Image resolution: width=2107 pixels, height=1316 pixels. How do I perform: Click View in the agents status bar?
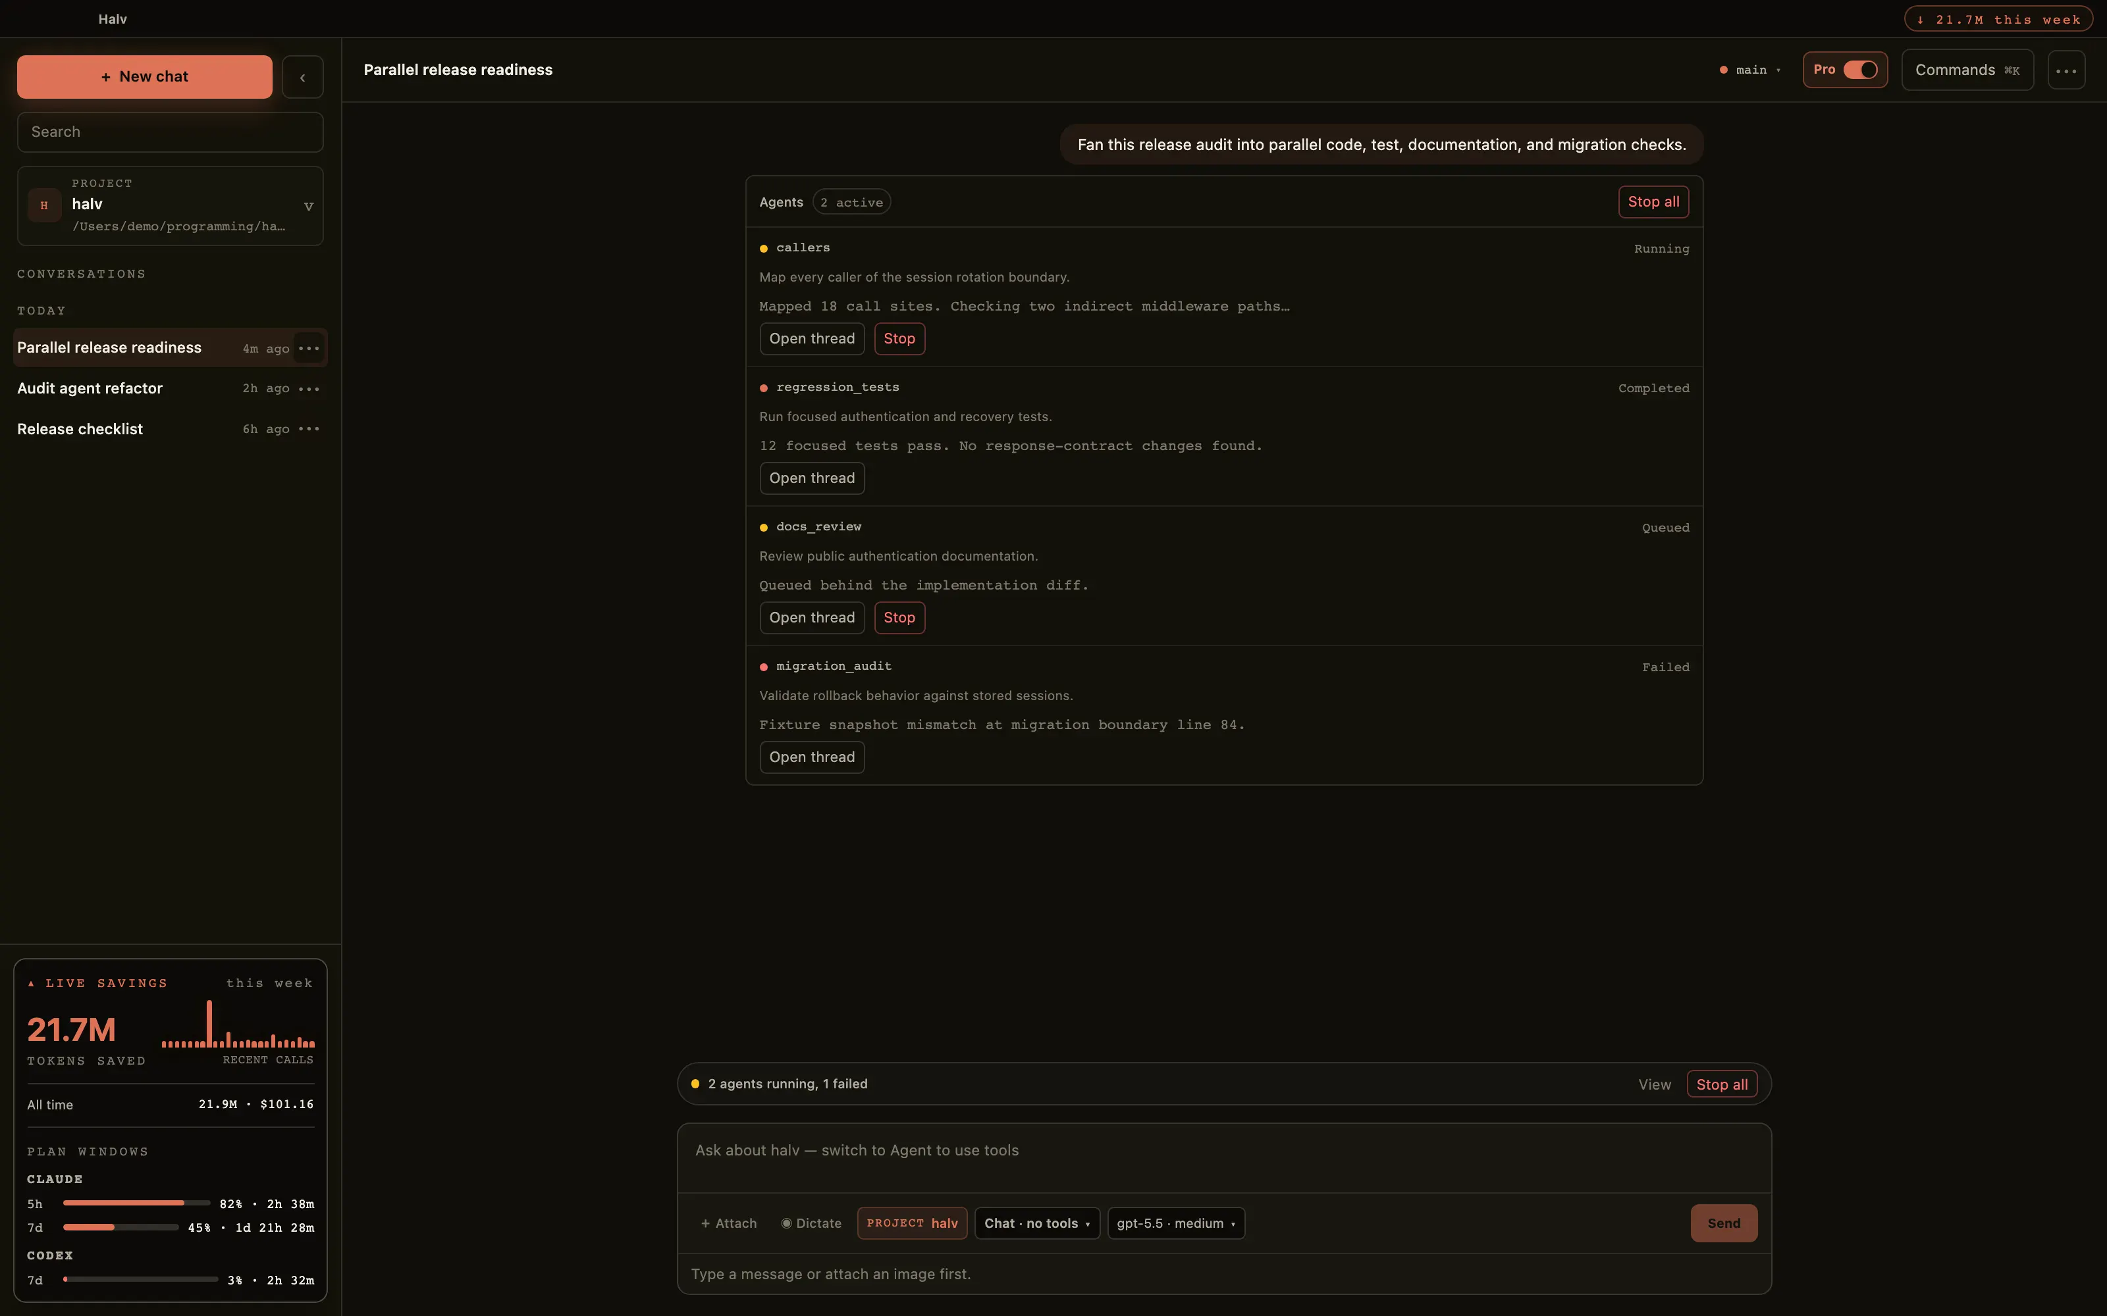(1654, 1084)
